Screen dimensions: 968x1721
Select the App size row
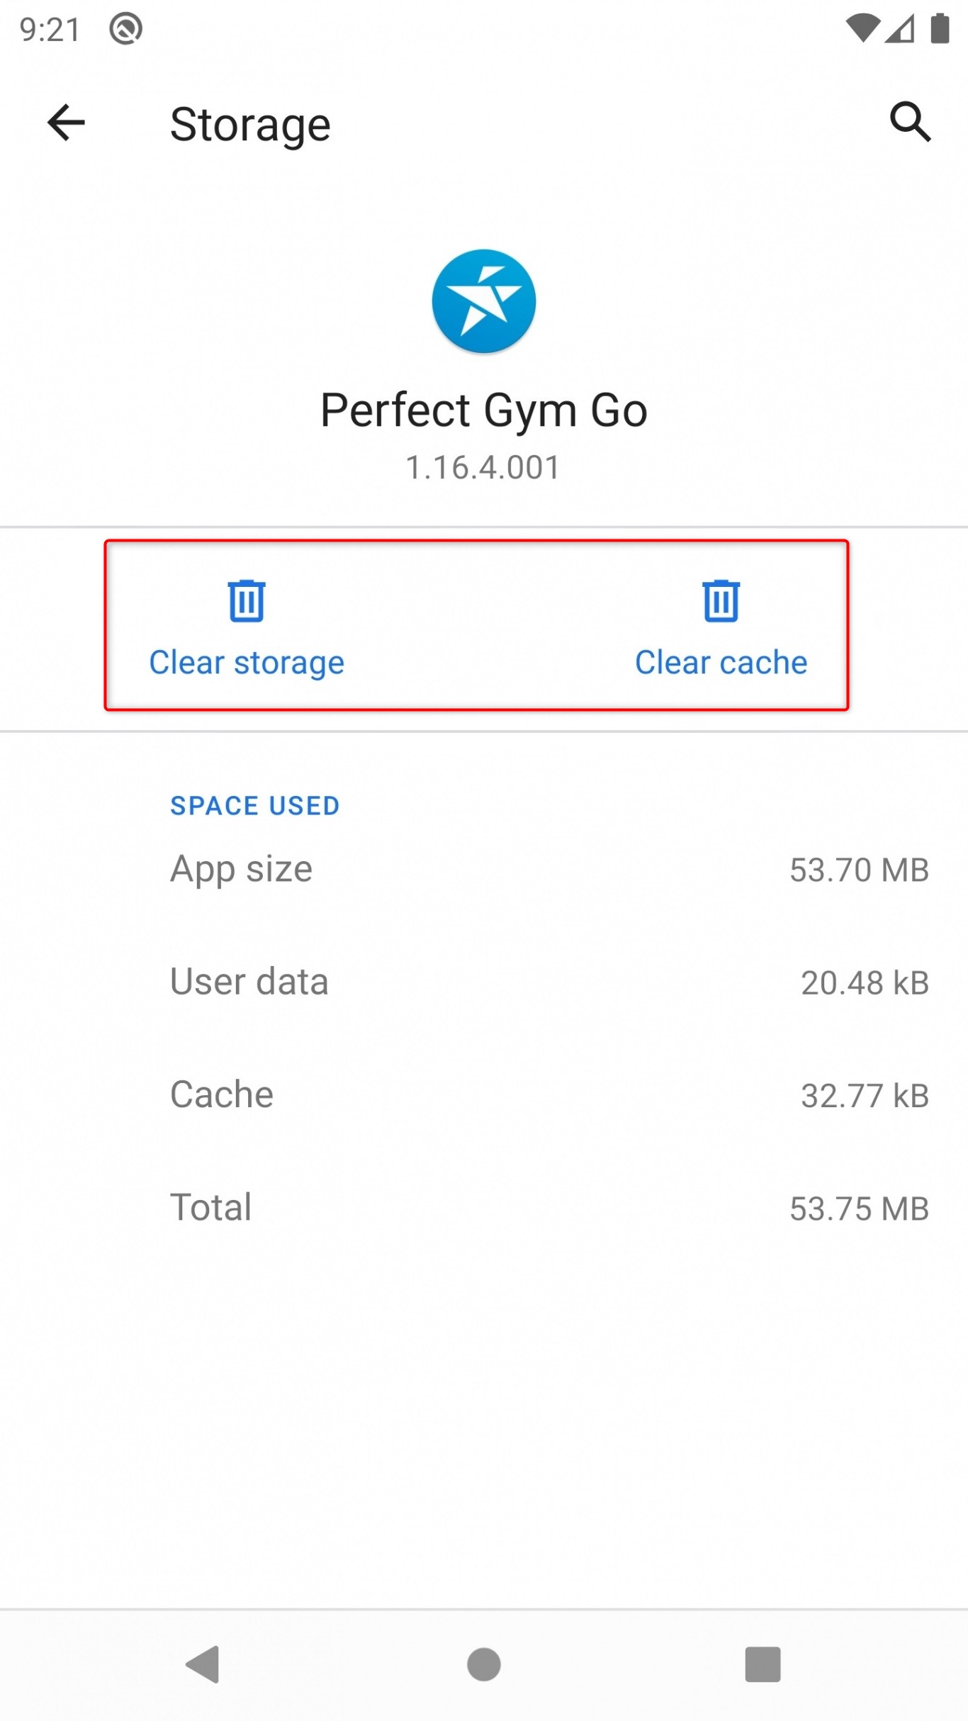point(484,870)
